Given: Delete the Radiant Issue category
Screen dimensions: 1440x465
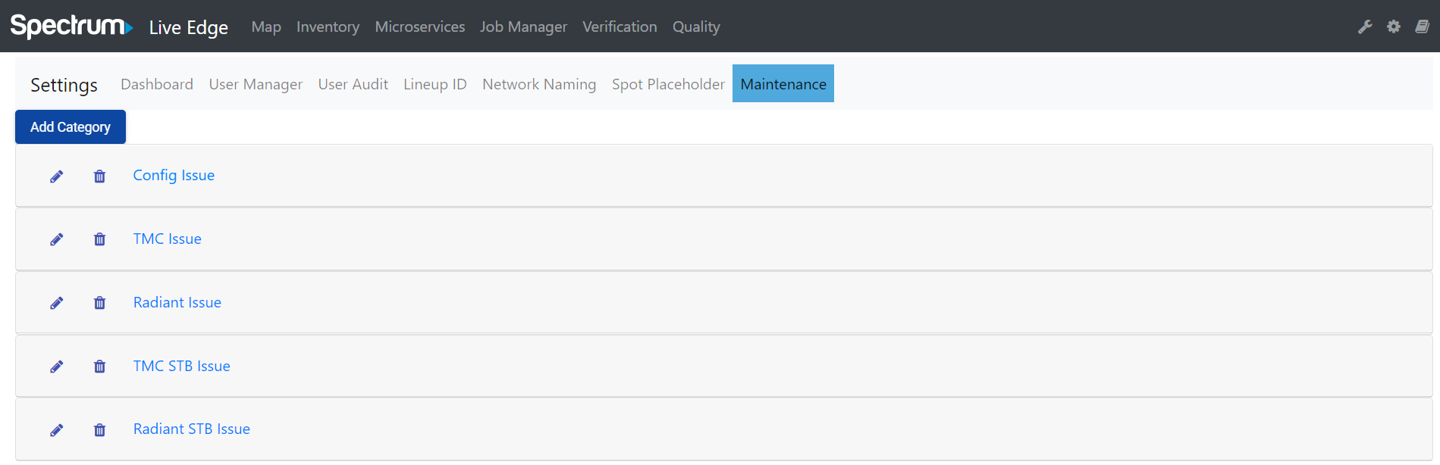Looking at the screenshot, I should coord(99,303).
